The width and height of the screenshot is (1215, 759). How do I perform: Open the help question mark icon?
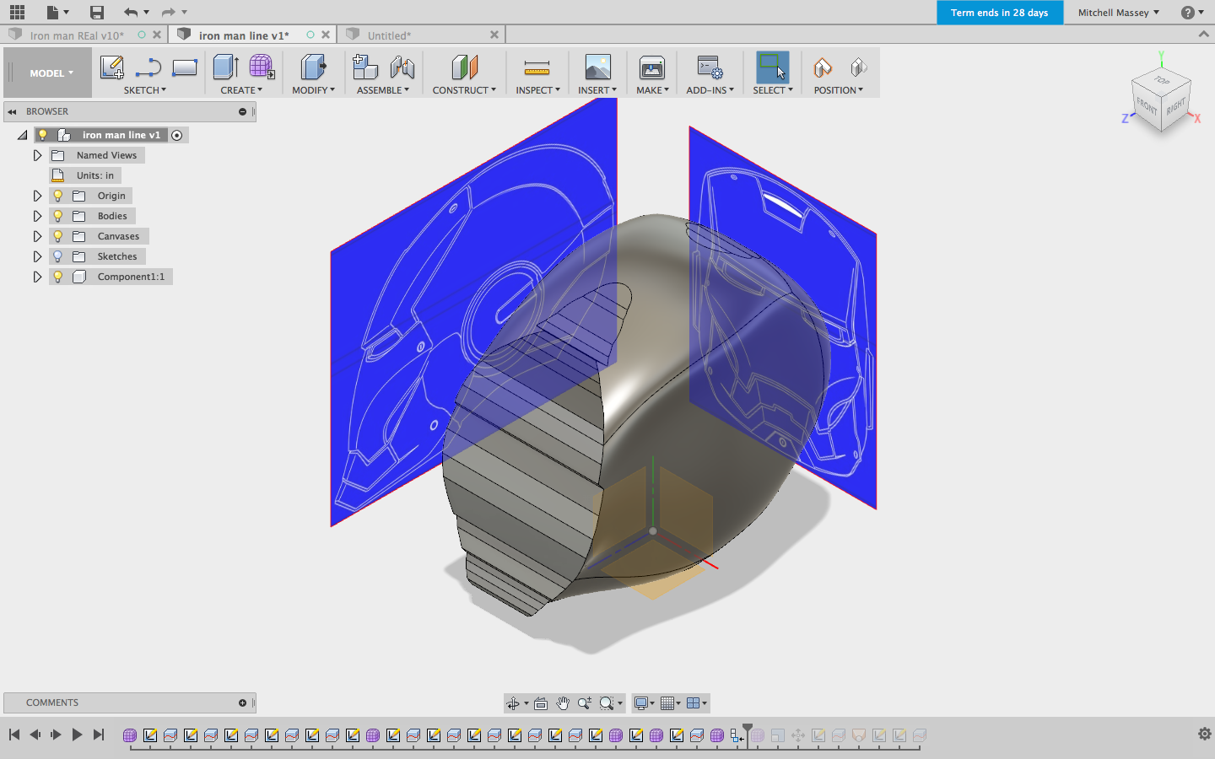pos(1188,12)
